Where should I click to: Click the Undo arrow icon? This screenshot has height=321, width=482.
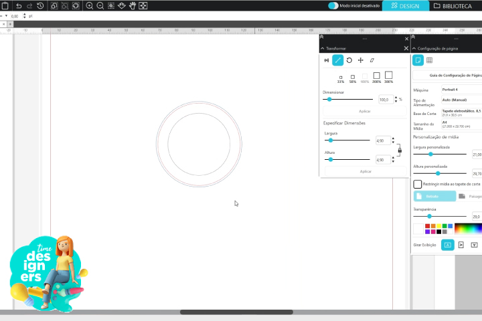[19, 5]
